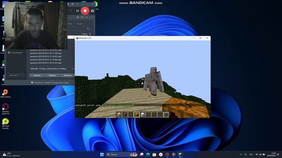282x158 pixels.
Task: Open the 360 Total Security desktop shortcut
Action: pos(5,124)
